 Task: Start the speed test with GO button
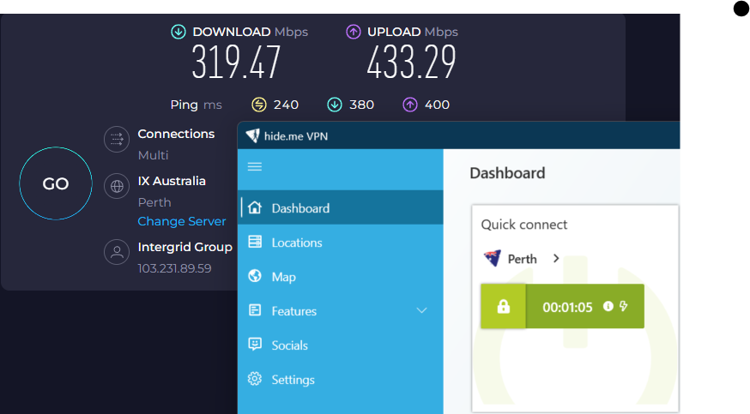pyautogui.click(x=56, y=183)
